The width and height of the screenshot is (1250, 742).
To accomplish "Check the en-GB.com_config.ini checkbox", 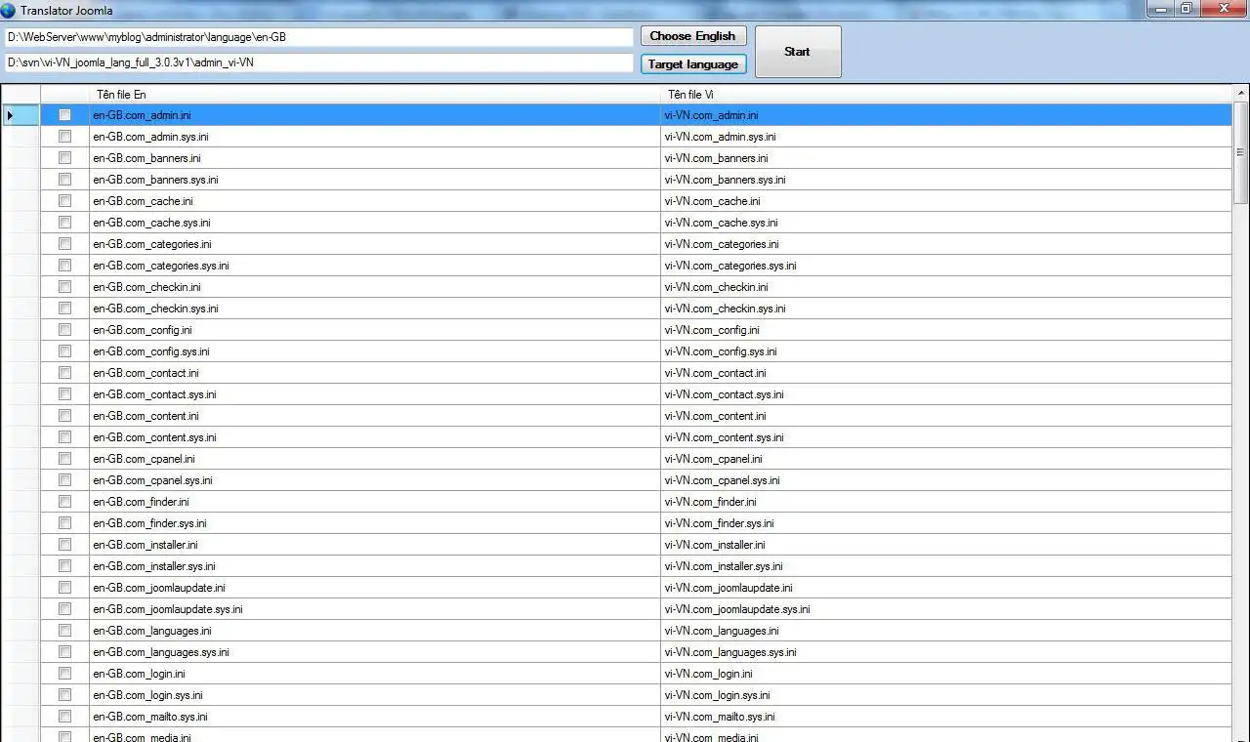I will (65, 330).
